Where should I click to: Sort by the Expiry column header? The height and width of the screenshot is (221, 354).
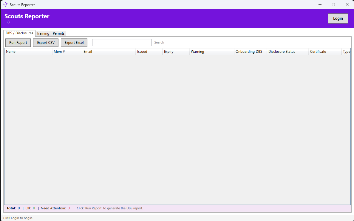pyautogui.click(x=176, y=52)
